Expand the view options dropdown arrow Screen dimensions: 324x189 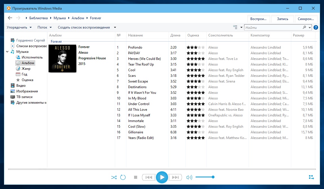pos(241,27)
